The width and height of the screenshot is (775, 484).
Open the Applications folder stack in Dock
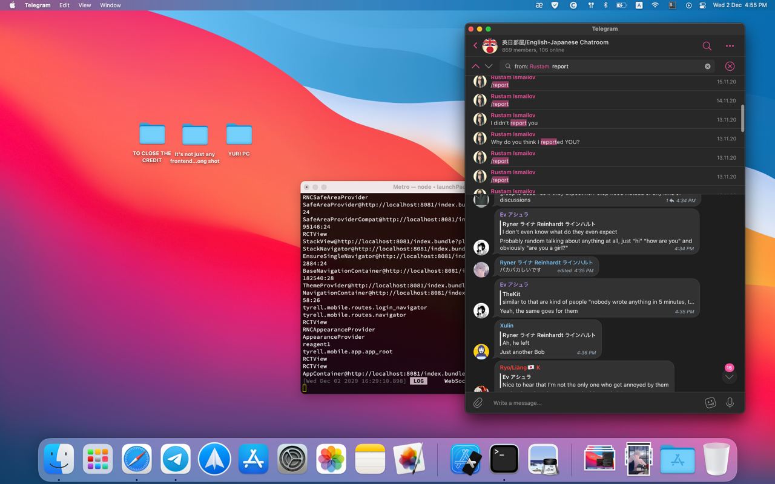click(x=678, y=459)
